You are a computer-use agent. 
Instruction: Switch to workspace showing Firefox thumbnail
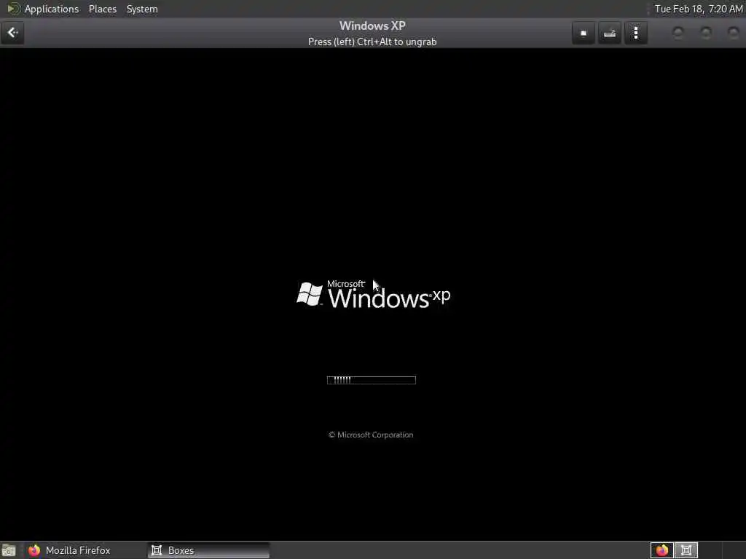pyautogui.click(x=661, y=550)
